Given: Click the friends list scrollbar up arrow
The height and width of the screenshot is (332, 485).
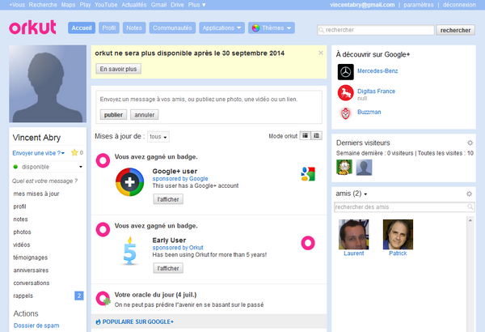Looking at the screenshot, I should [470, 220].
